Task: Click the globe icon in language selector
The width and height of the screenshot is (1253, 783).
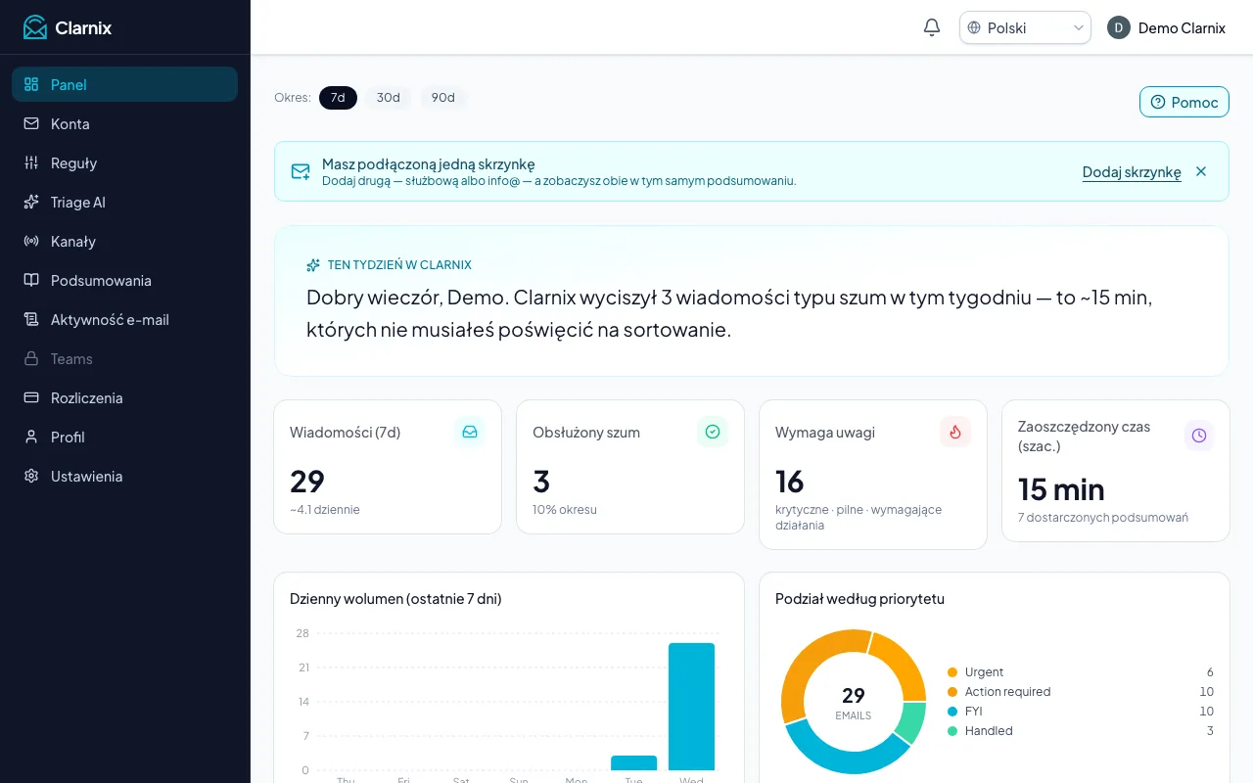Action: (974, 27)
